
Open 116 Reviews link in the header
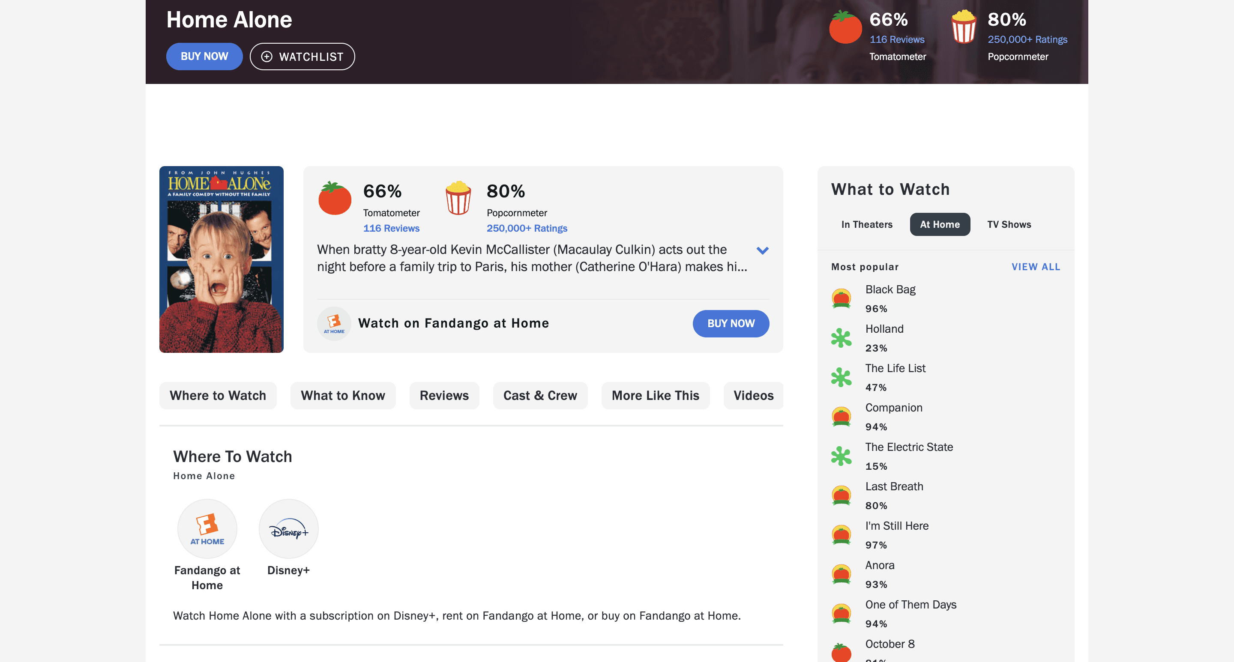897,39
